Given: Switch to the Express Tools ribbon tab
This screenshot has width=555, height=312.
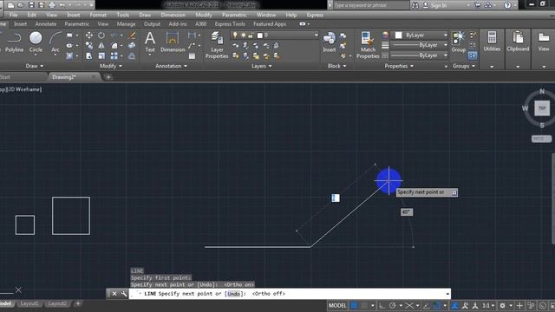Looking at the screenshot, I should (x=230, y=24).
